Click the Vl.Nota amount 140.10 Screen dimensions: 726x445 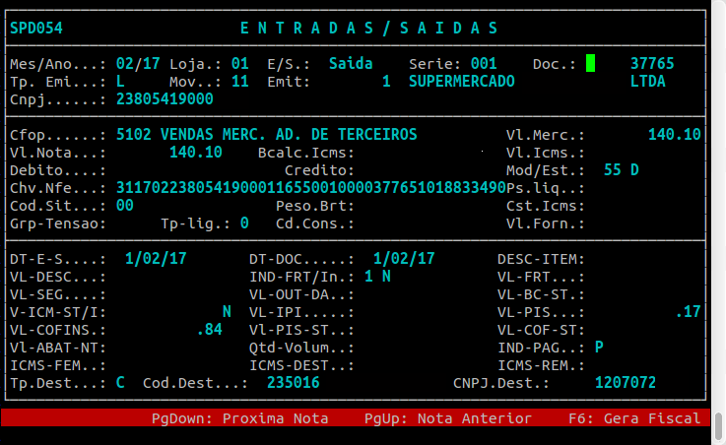[x=195, y=153]
